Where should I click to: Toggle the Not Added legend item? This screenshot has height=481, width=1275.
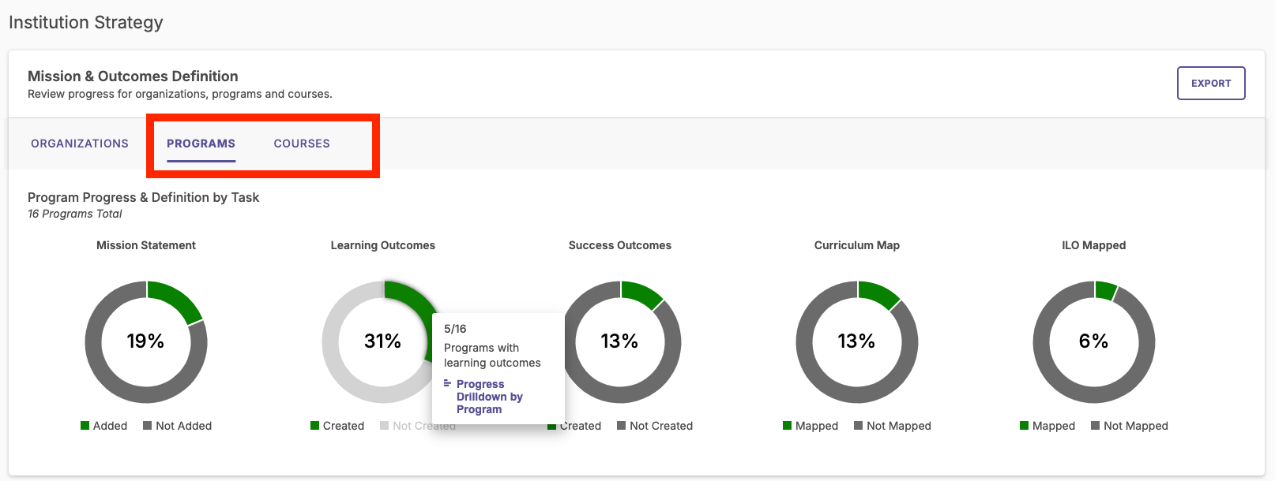(x=177, y=426)
